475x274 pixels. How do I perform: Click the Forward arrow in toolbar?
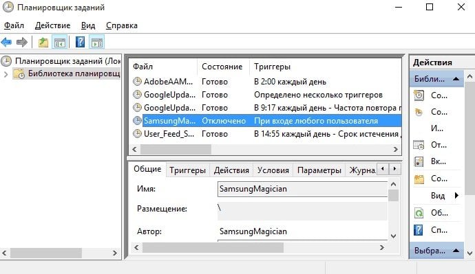[x=22, y=43]
